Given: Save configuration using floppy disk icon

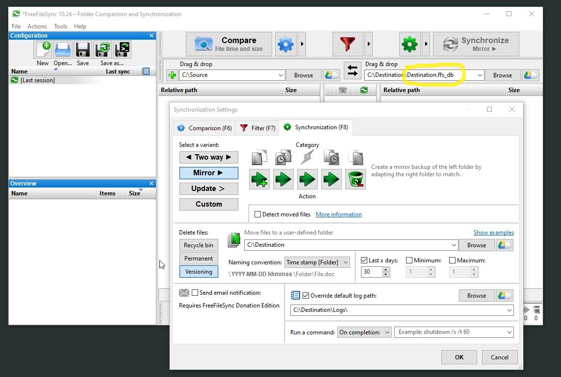Looking at the screenshot, I should coord(83,49).
